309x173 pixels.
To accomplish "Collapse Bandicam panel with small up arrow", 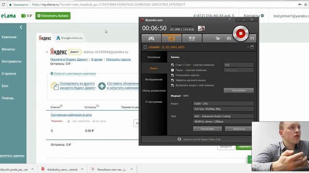I will [248, 47].
